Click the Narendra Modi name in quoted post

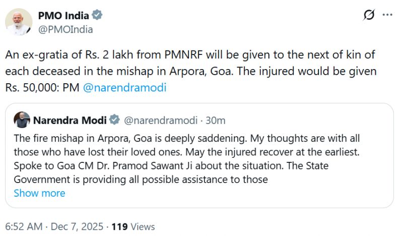tap(69, 120)
